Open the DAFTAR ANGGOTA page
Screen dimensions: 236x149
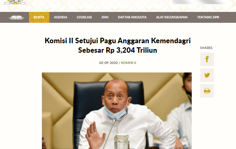pyautogui.click(x=132, y=17)
